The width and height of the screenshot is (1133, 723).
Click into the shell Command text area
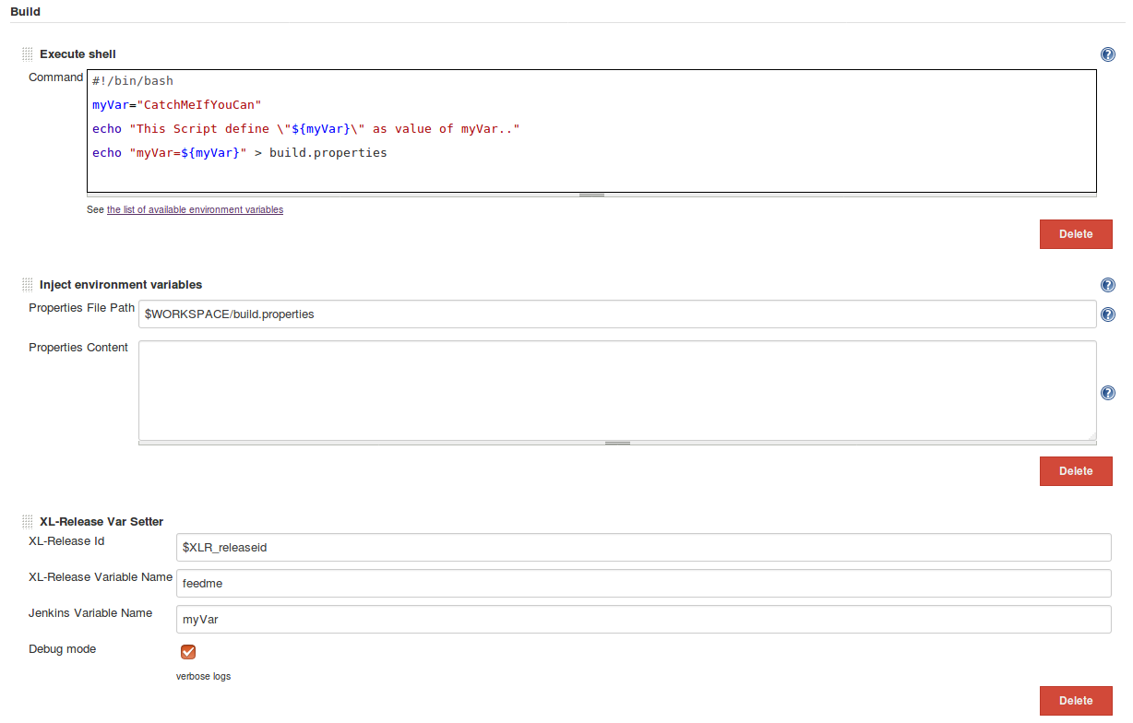[591, 131]
